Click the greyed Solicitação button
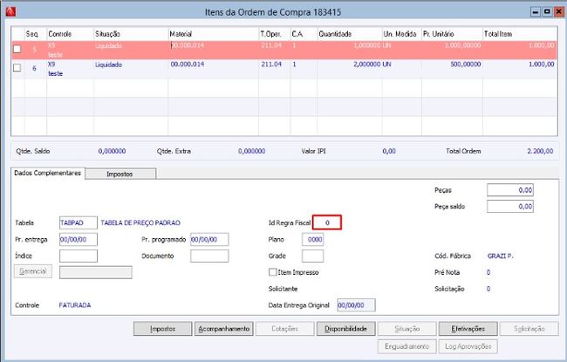 [529, 329]
